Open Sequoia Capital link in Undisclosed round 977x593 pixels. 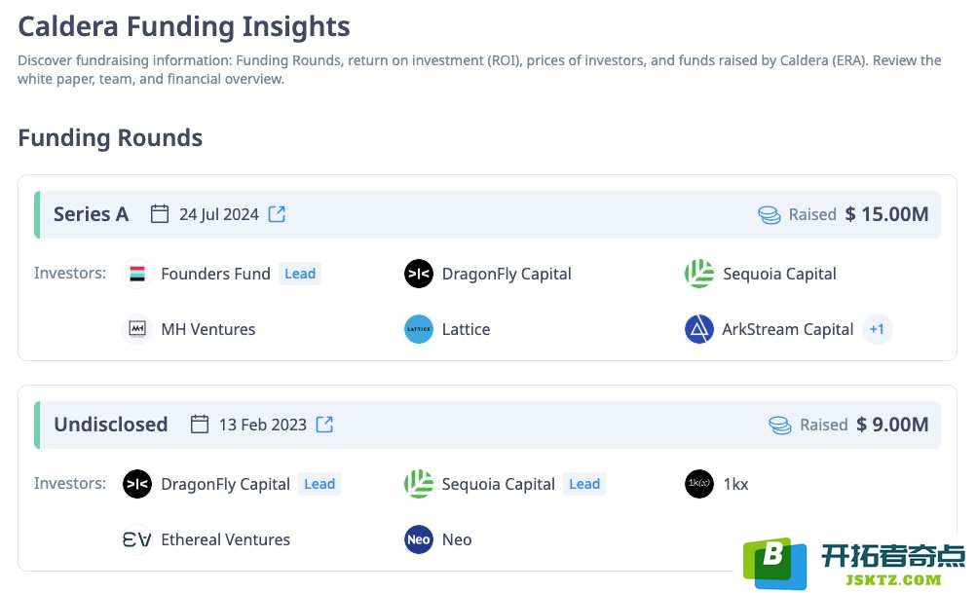[x=499, y=485]
